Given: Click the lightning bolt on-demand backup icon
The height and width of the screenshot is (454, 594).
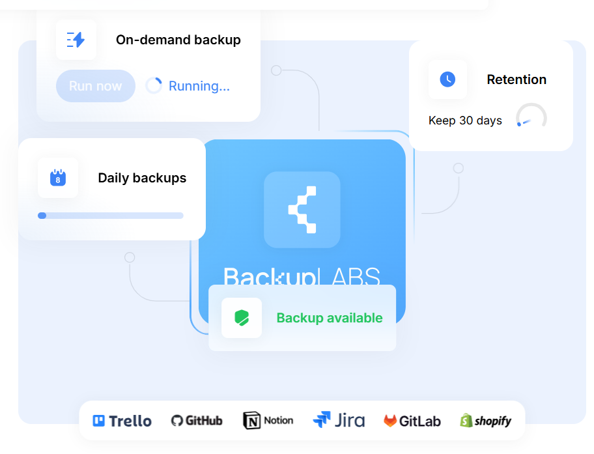Looking at the screenshot, I should 76,40.
